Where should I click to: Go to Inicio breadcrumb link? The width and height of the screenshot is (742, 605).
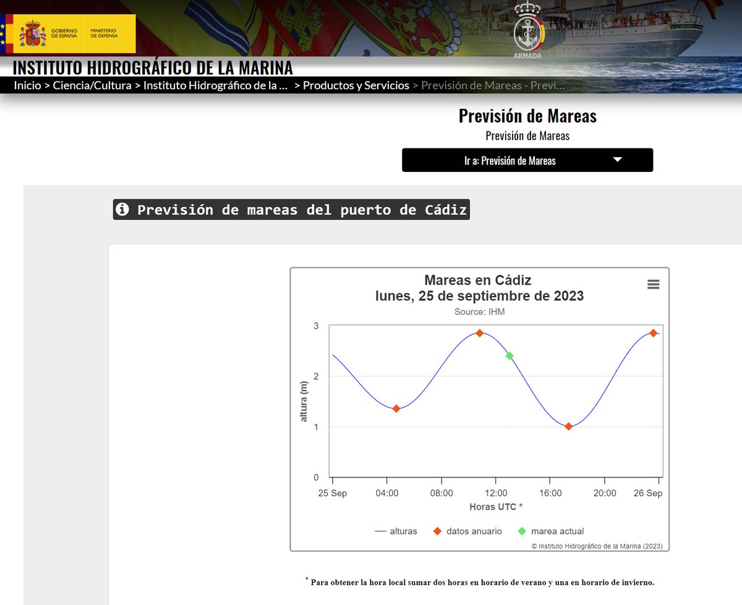[27, 85]
